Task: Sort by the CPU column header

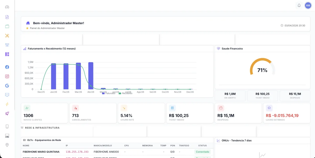Action: [x=127, y=145]
